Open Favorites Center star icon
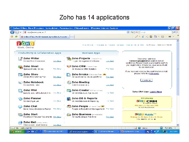189x142 pixels. pos(12,37)
